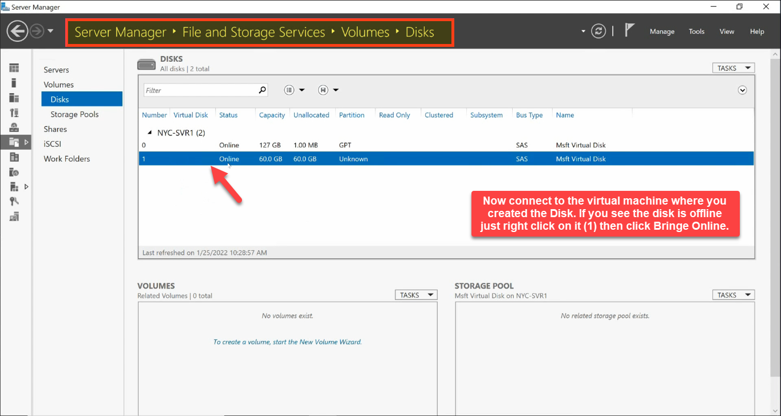Select iSCSI in the storage navigation
The height and width of the screenshot is (416, 781).
click(52, 144)
